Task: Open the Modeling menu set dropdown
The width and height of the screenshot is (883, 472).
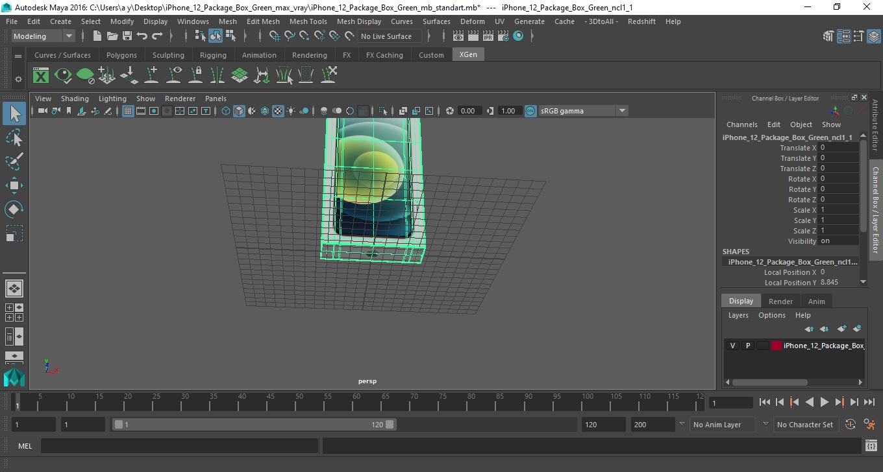Action: (x=44, y=36)
